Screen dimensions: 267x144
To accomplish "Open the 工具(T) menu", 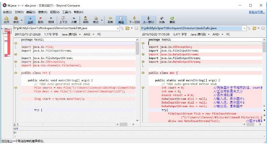I will 66,12.
